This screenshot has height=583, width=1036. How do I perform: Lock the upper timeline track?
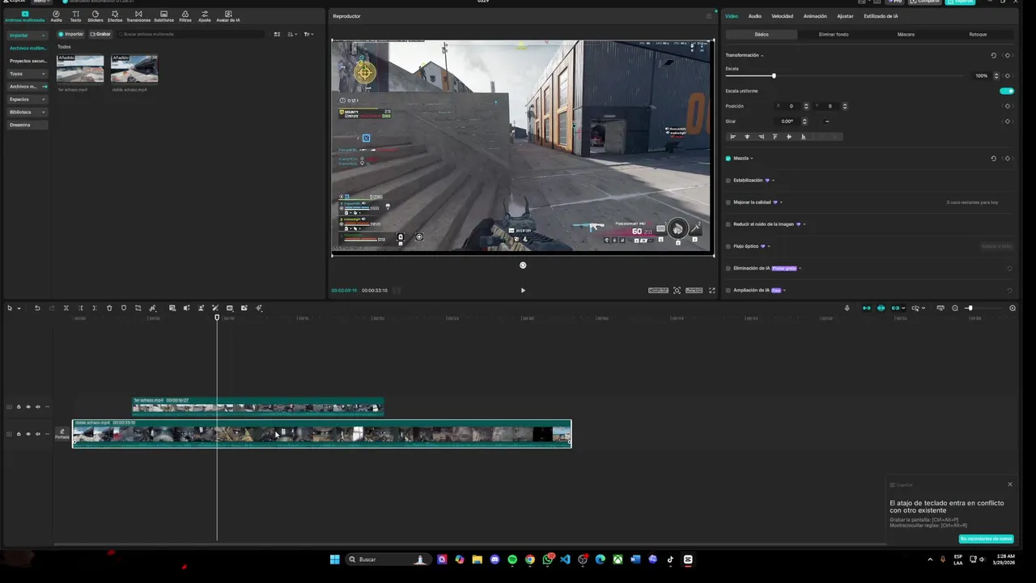[19, 406]
